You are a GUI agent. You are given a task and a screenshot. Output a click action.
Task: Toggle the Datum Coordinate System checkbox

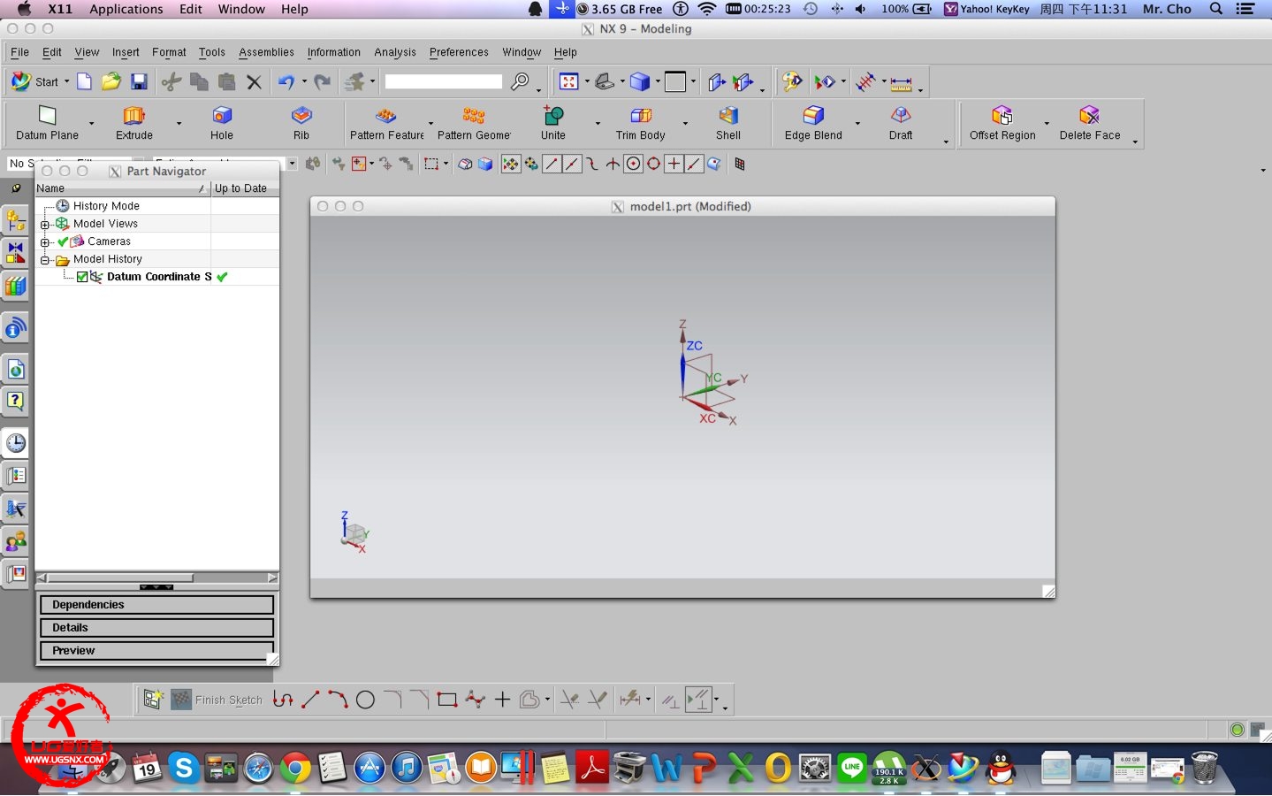pos(82,277)
